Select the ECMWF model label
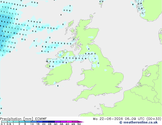Image resolution: width=162 pixels, height=125 pixels. pyautogui.click(x=41, y=119)
